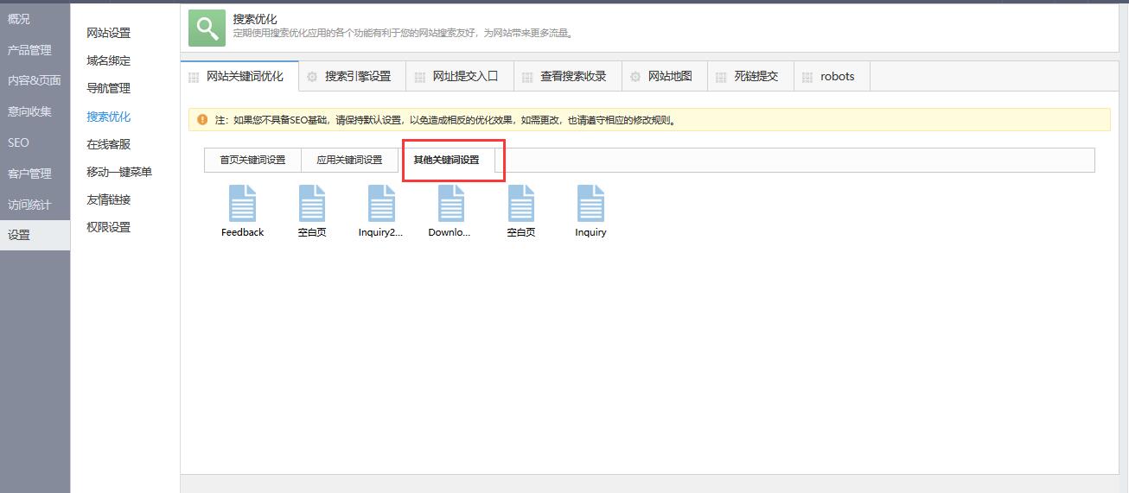Open the 空白页 icon right of Downlo...
Viewport: 1129px width, 493px height.
(520, 204)
